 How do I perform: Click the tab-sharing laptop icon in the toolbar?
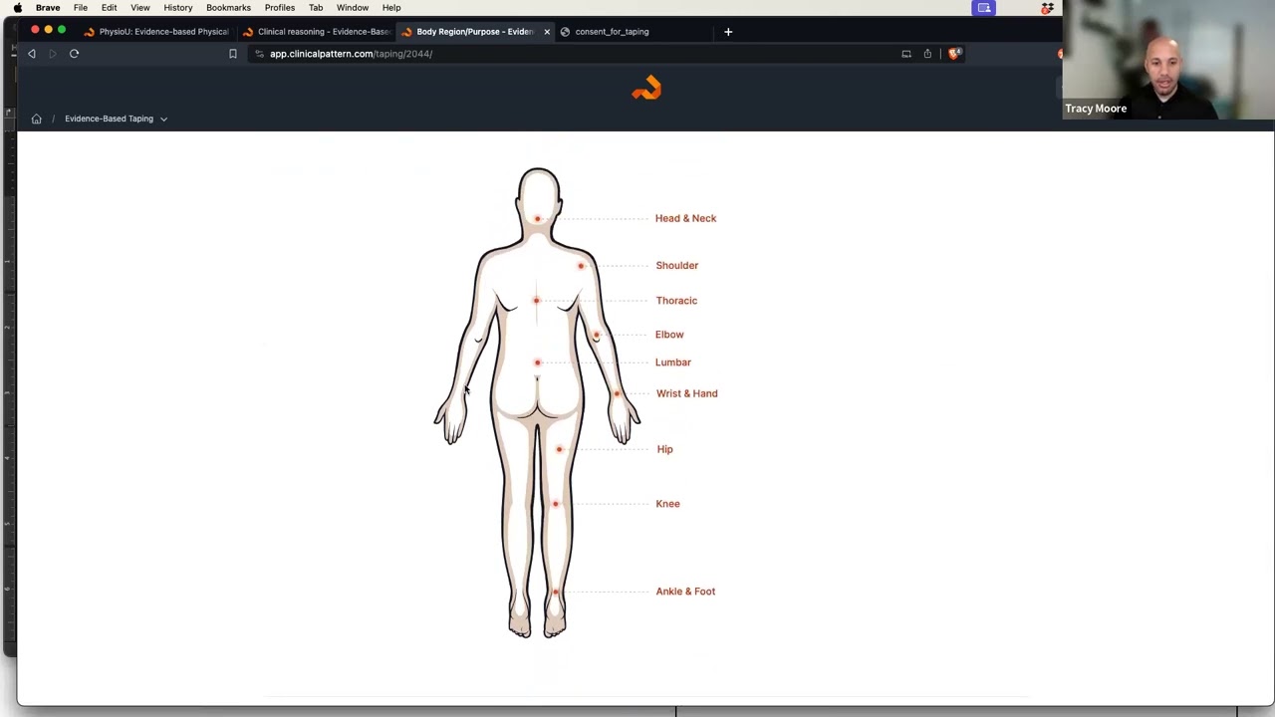[x=904, y=54]
